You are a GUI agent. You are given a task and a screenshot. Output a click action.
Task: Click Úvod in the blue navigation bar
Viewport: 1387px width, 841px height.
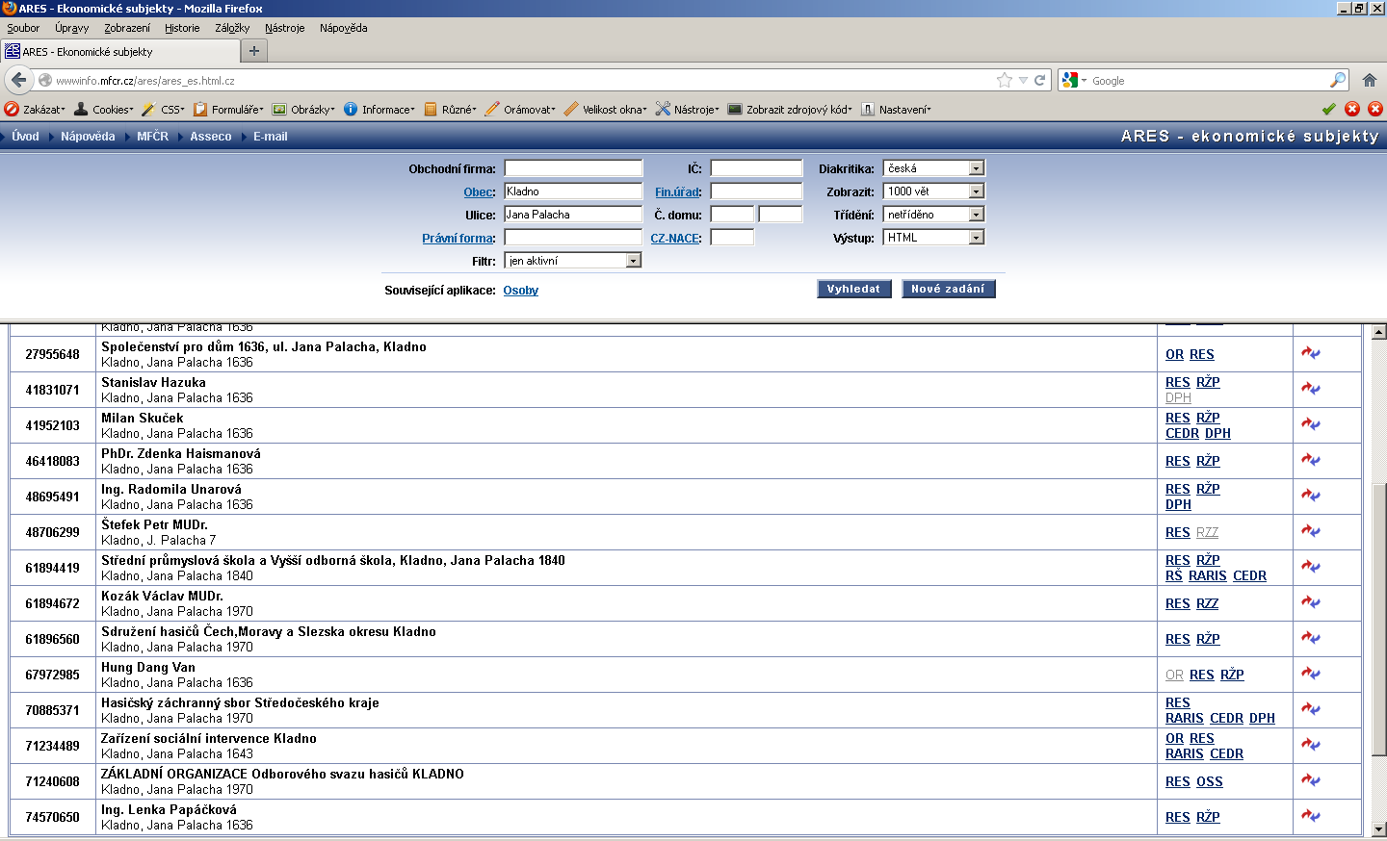(26, 137)
